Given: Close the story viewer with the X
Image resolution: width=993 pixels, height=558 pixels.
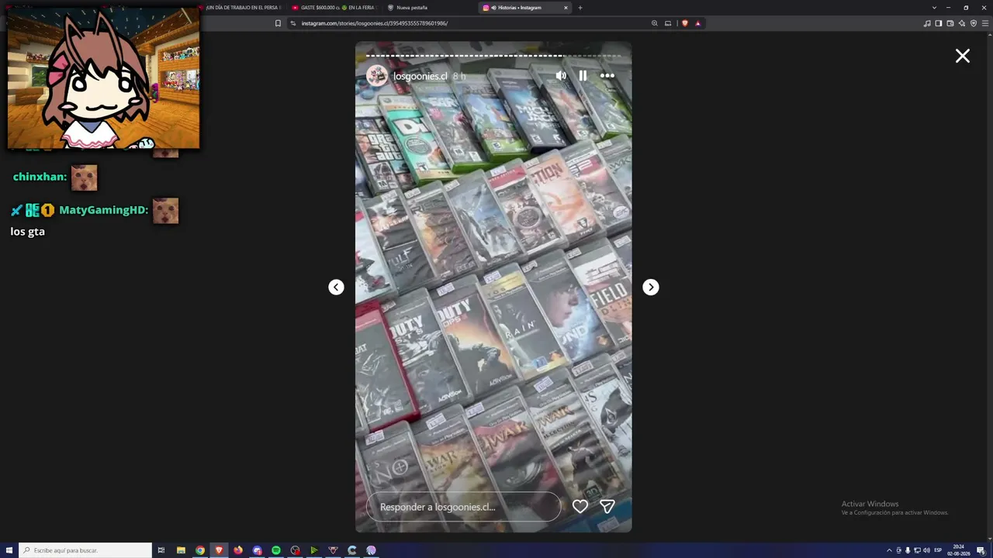Looking at the screenshot, I should [963, 56].
